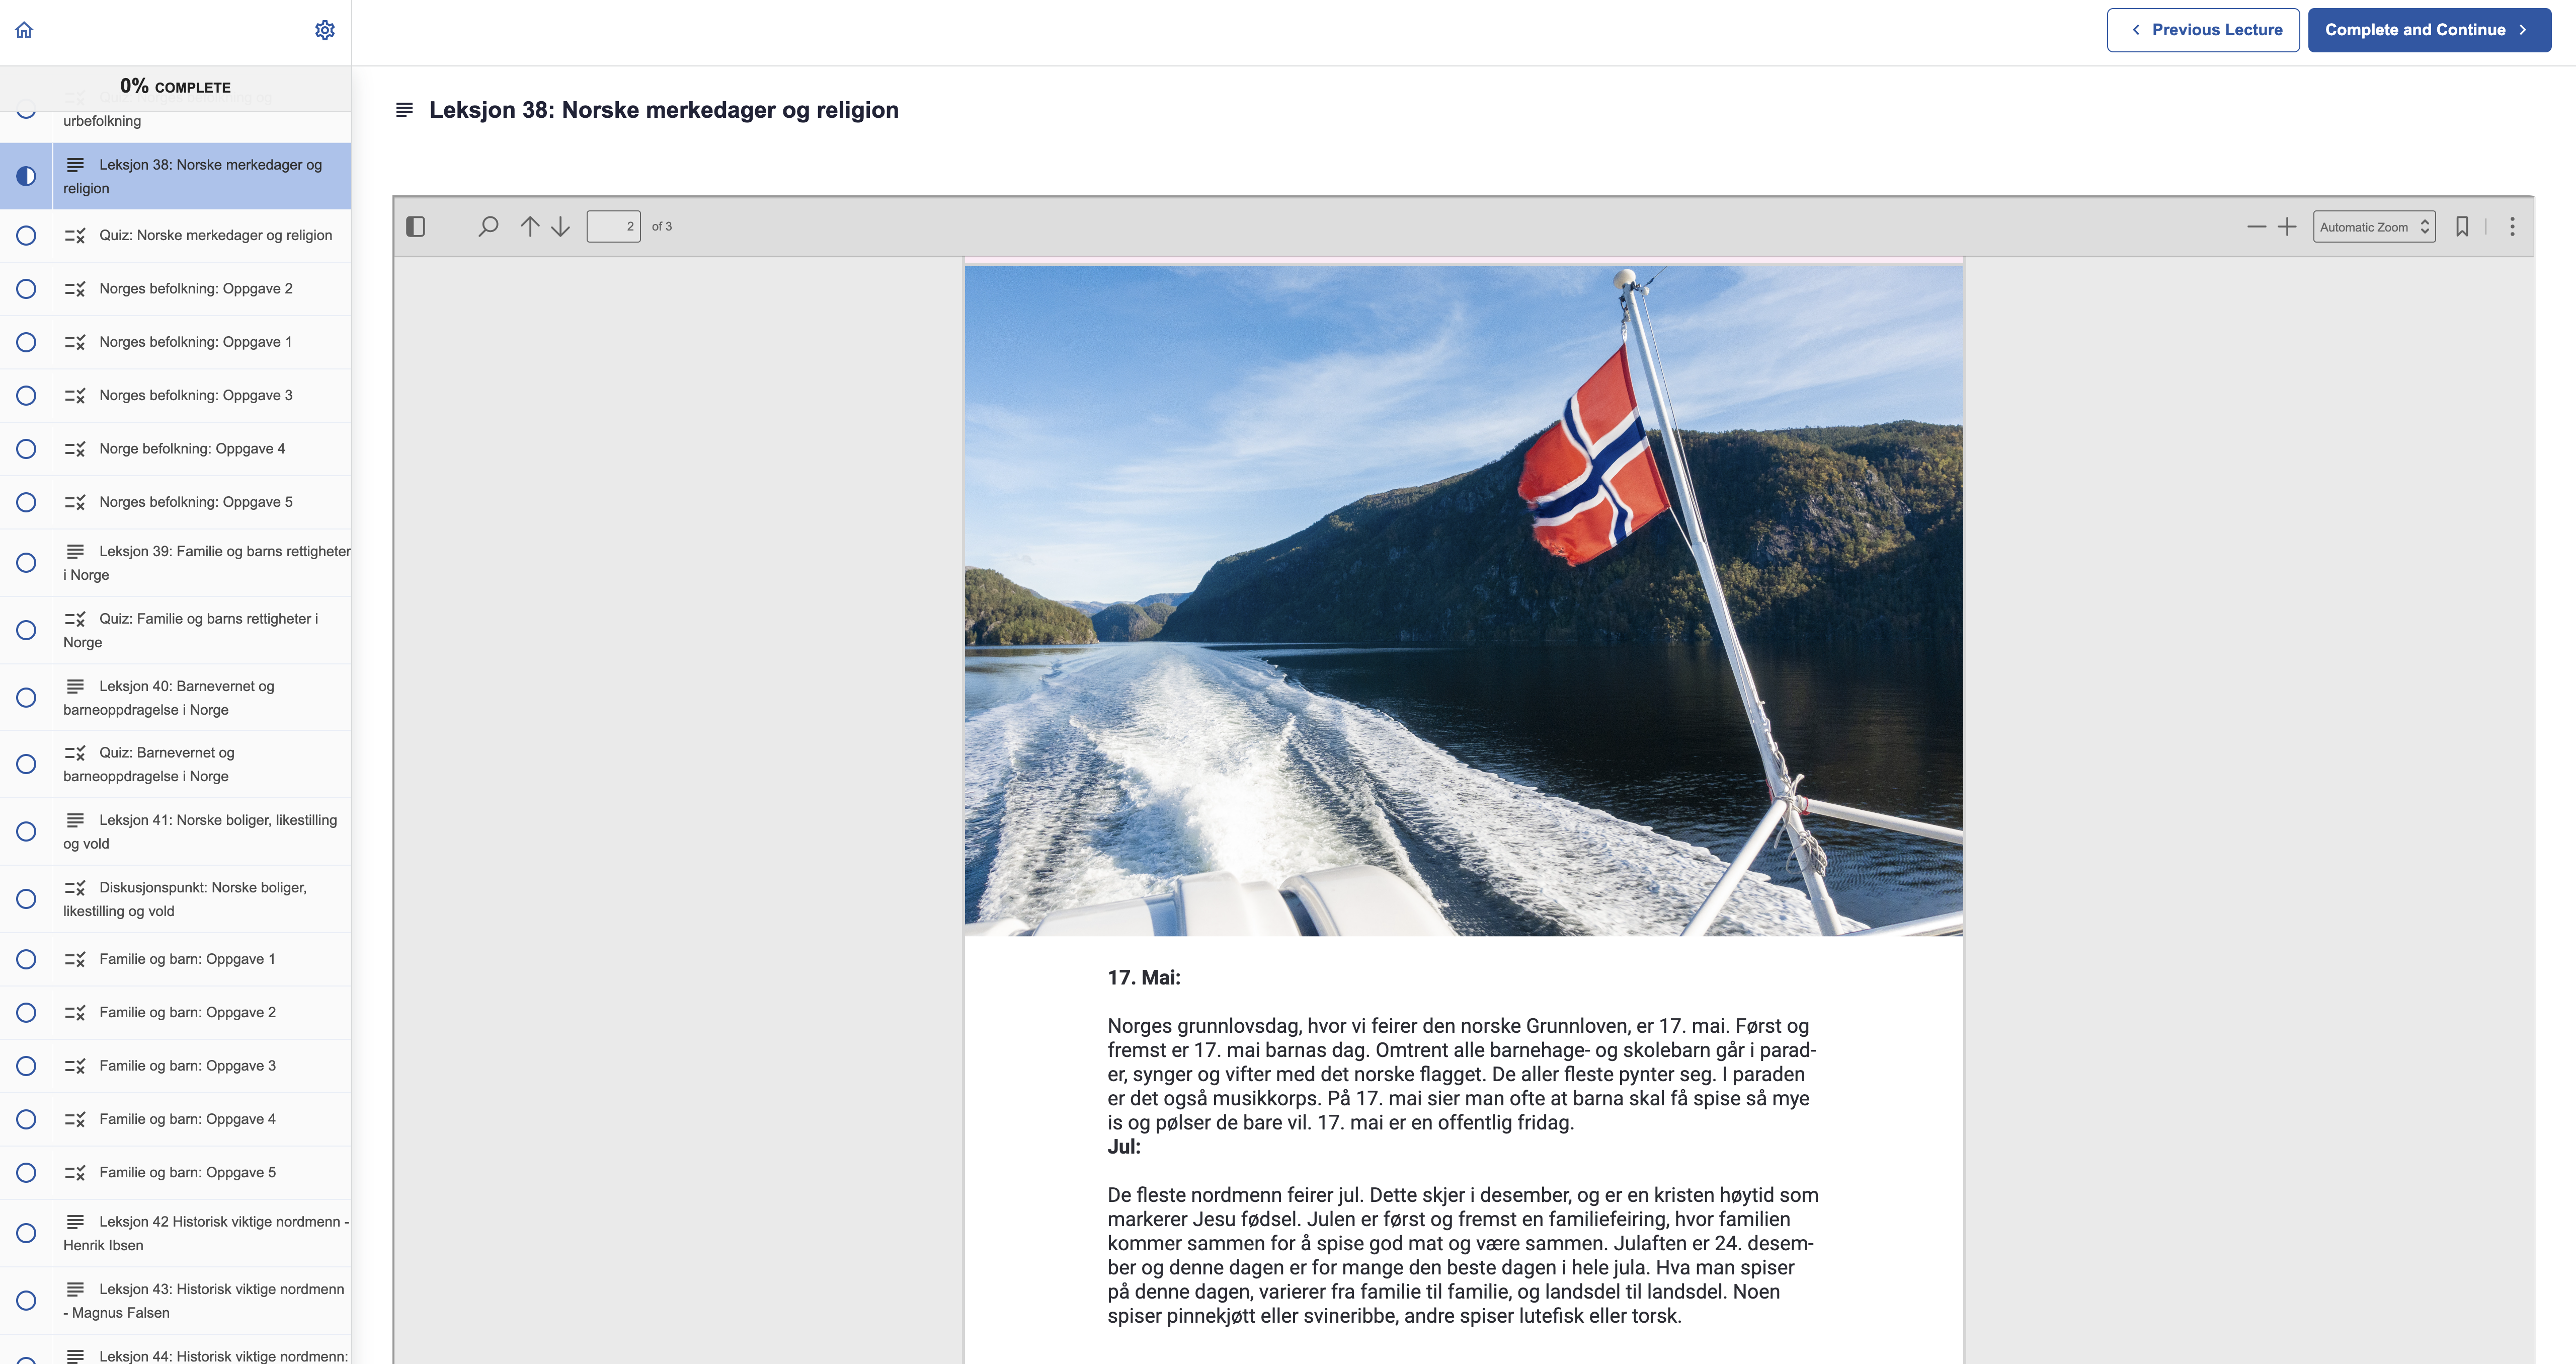Open Quiz: Barnevernet og barneoppdragelse i Norge
Screen dimensions: 2576x1364
point(149,766)
